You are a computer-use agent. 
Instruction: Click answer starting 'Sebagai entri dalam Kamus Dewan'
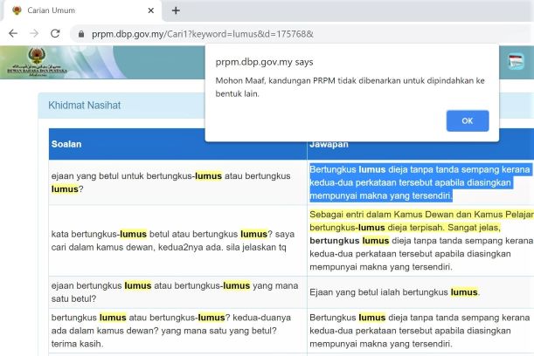pyautogui.click(x=421, y=241)
